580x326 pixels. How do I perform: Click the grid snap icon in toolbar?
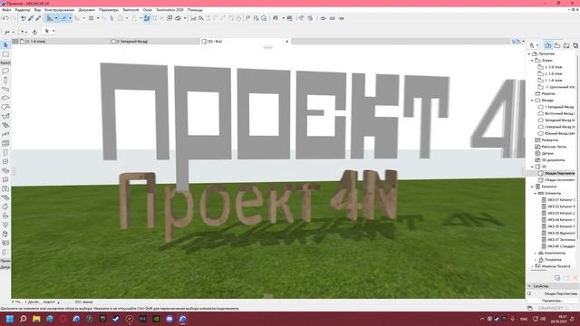(x=91, y=18)
